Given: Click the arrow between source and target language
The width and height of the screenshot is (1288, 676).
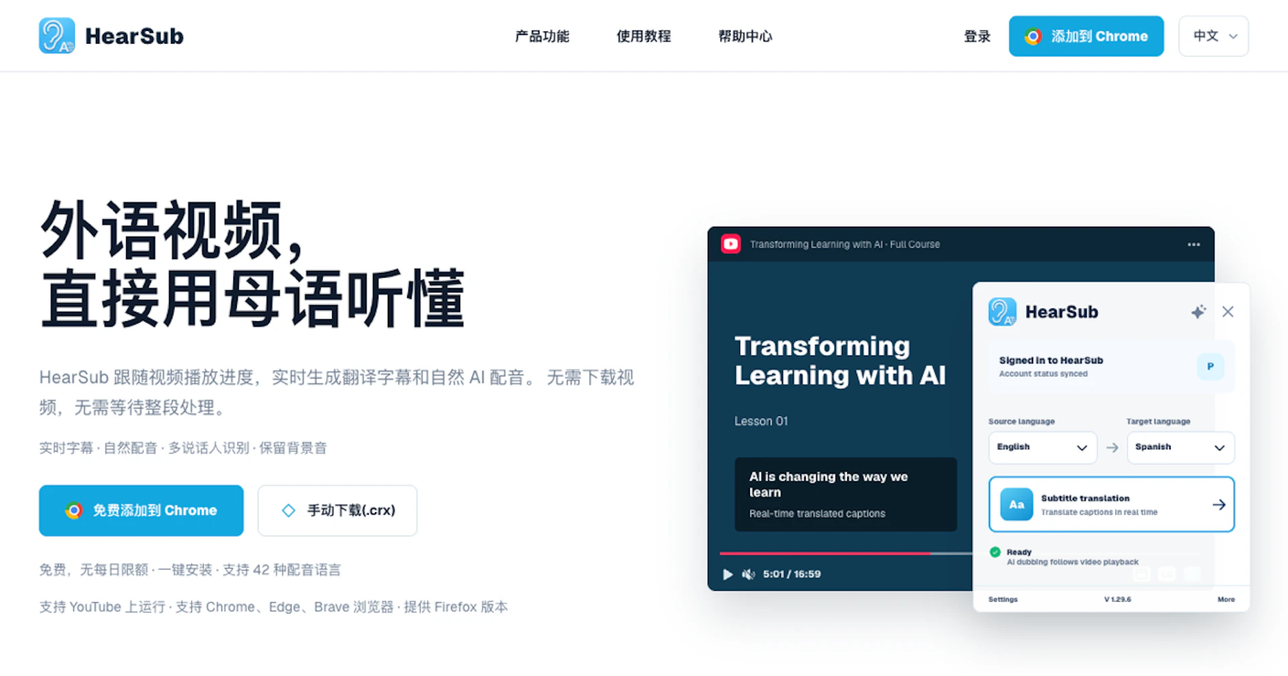Looking at the screenshot, I should 1112,447.
